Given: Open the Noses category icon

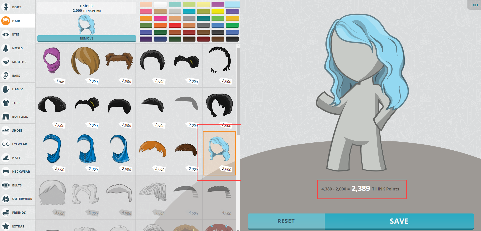Looking at the screenshot, I should pos(6,48).
